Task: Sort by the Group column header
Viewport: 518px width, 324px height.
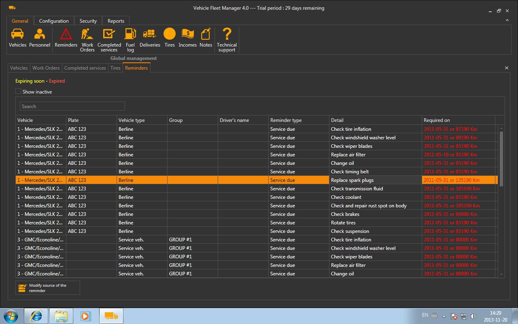Action: pos(193,120)
